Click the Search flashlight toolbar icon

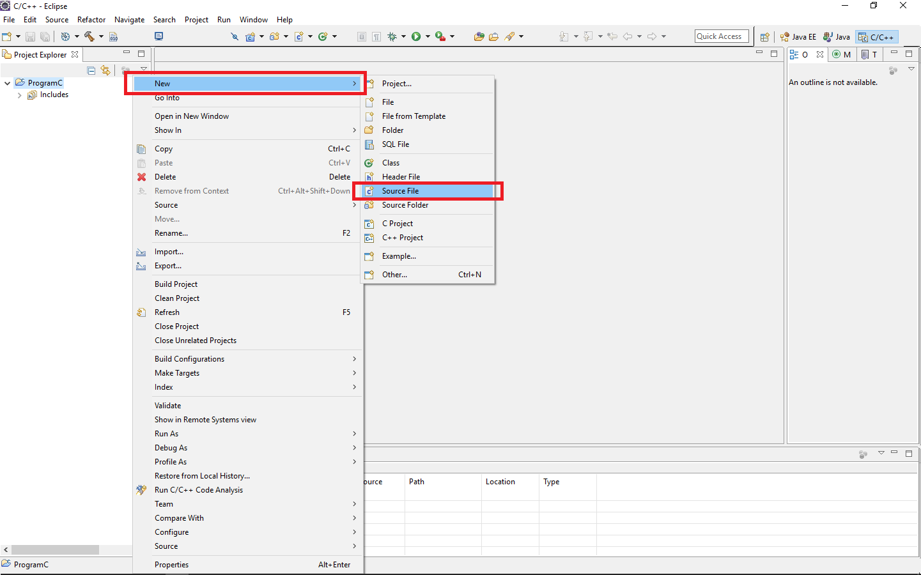tap(509, 36)
